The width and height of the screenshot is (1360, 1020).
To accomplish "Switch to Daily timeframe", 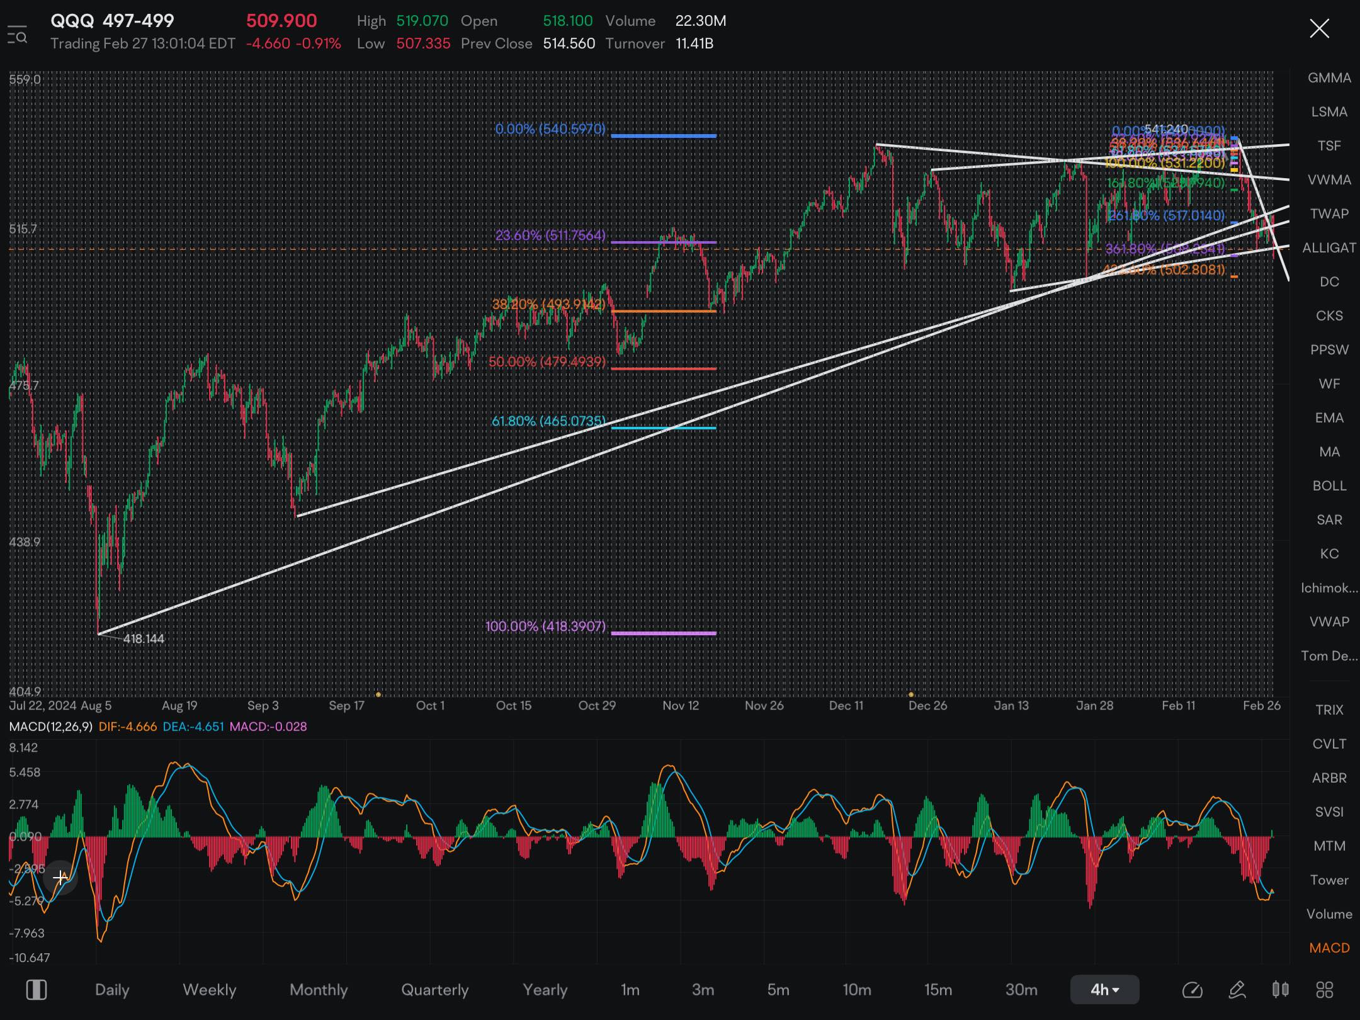I will tap(112, 990).
